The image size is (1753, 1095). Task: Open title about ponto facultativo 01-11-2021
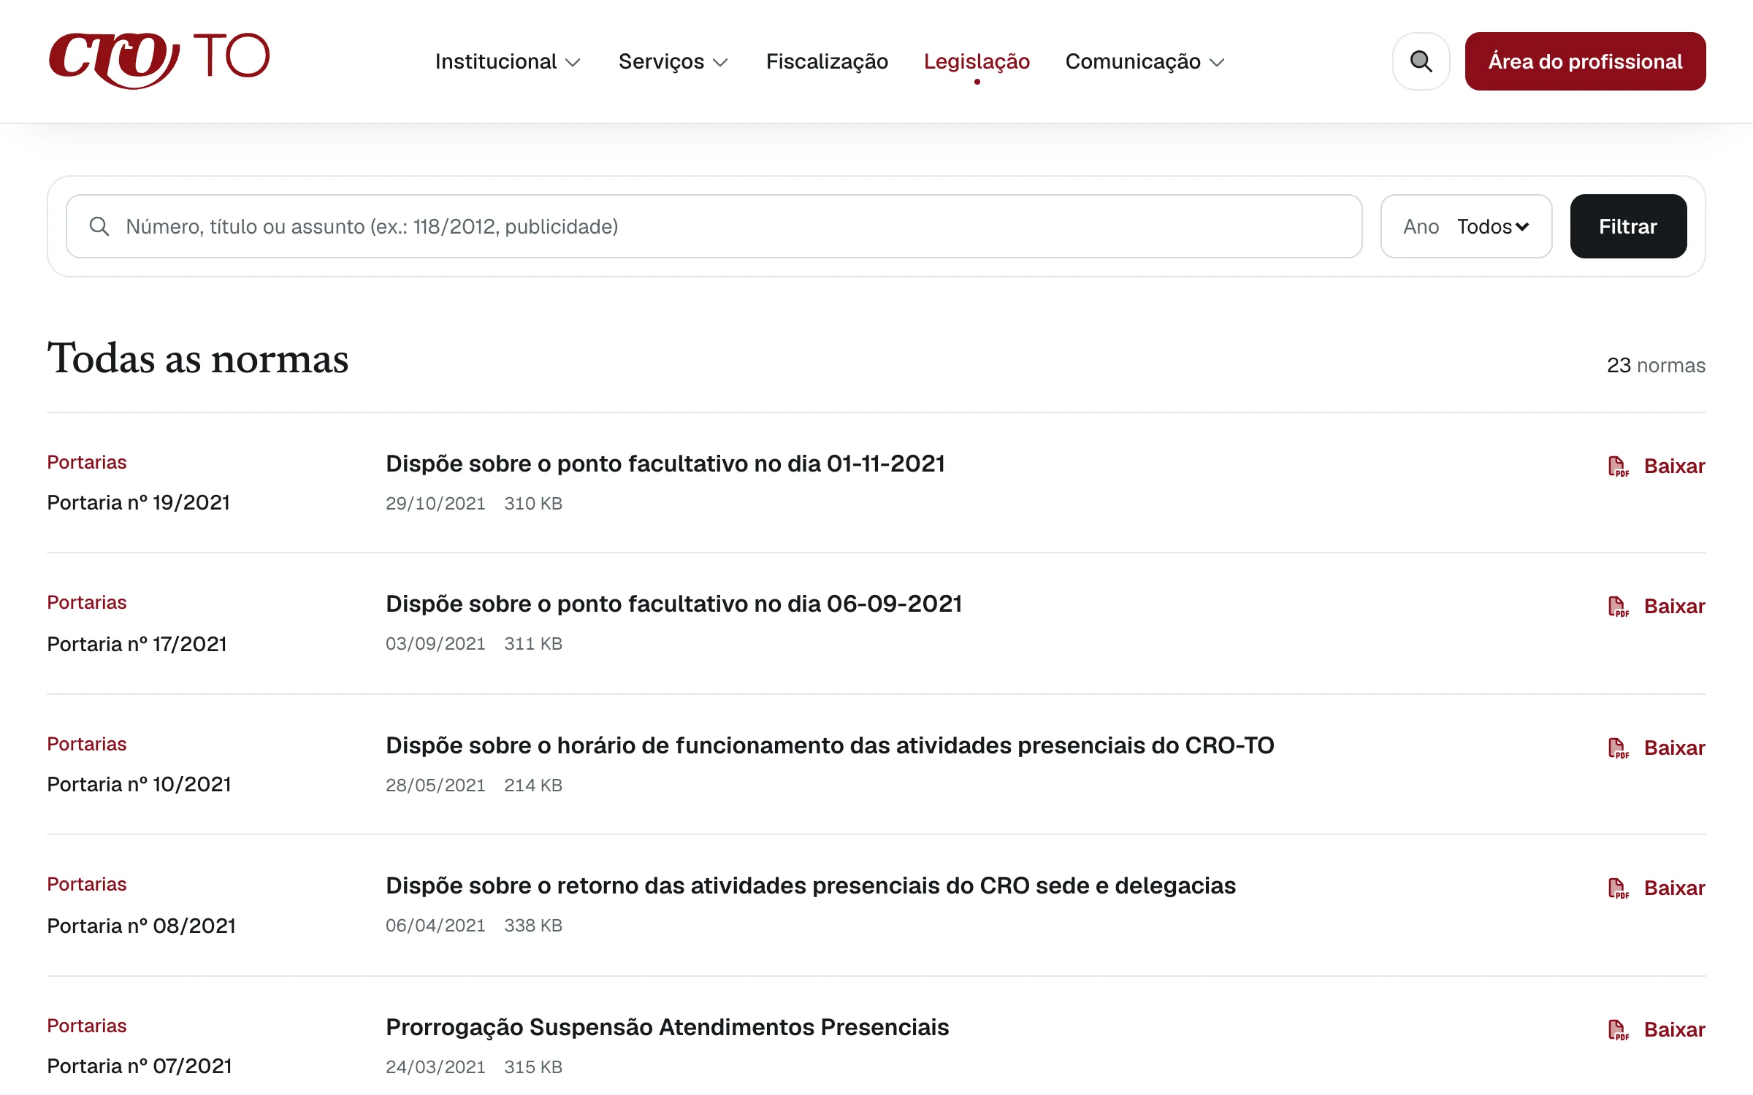click(665, 464)
